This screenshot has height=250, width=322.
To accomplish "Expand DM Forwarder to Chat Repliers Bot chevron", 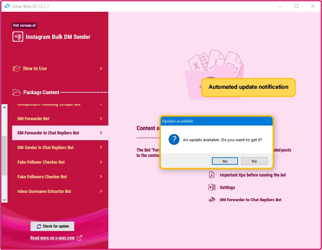I will [x=101, y=133].
